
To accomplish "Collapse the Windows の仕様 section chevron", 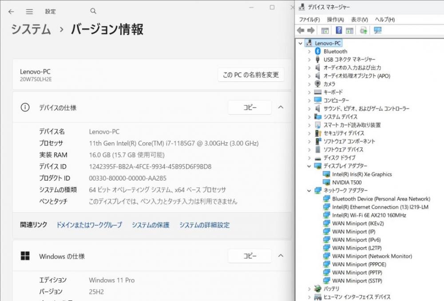I will [x=281, y=255].
